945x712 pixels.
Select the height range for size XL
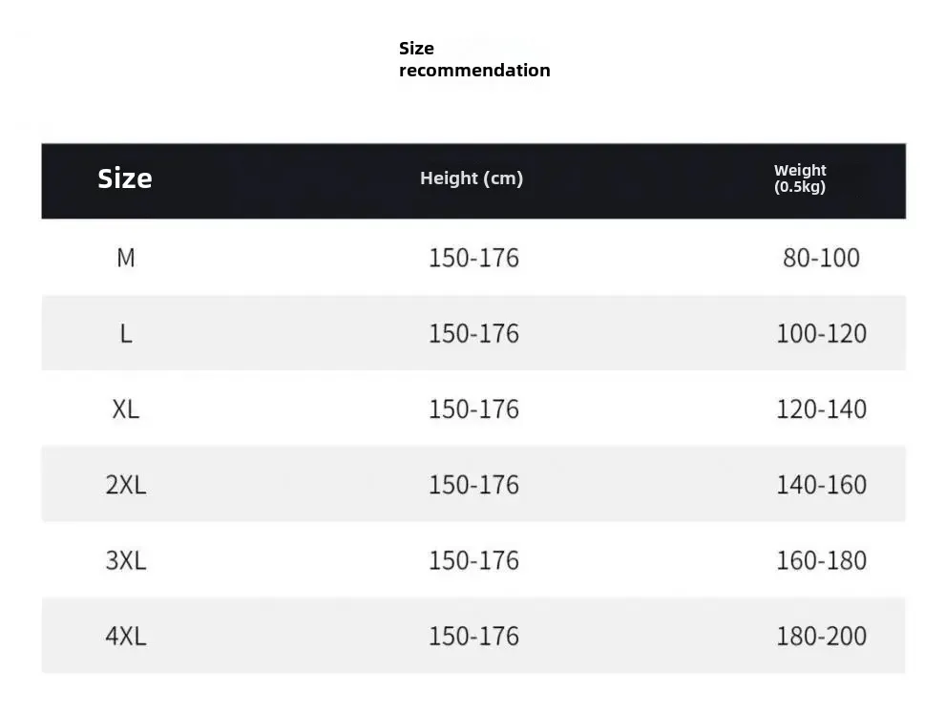click(473, 409)
